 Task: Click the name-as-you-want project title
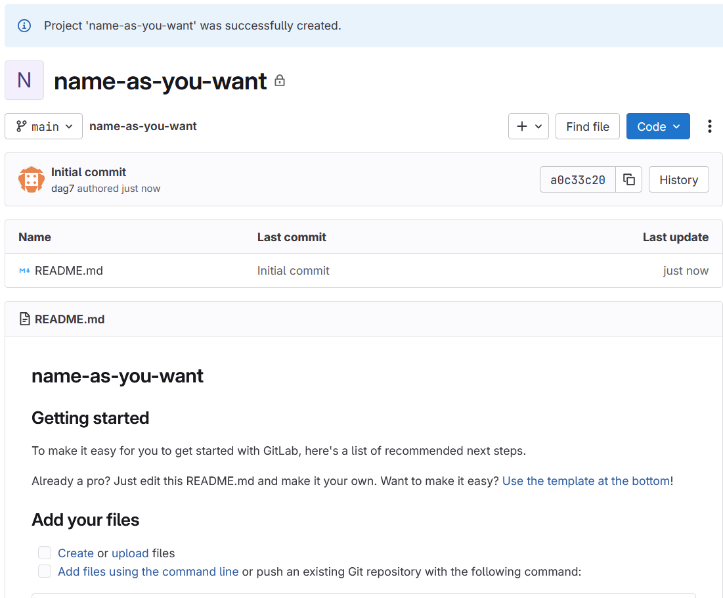[160, 81]
